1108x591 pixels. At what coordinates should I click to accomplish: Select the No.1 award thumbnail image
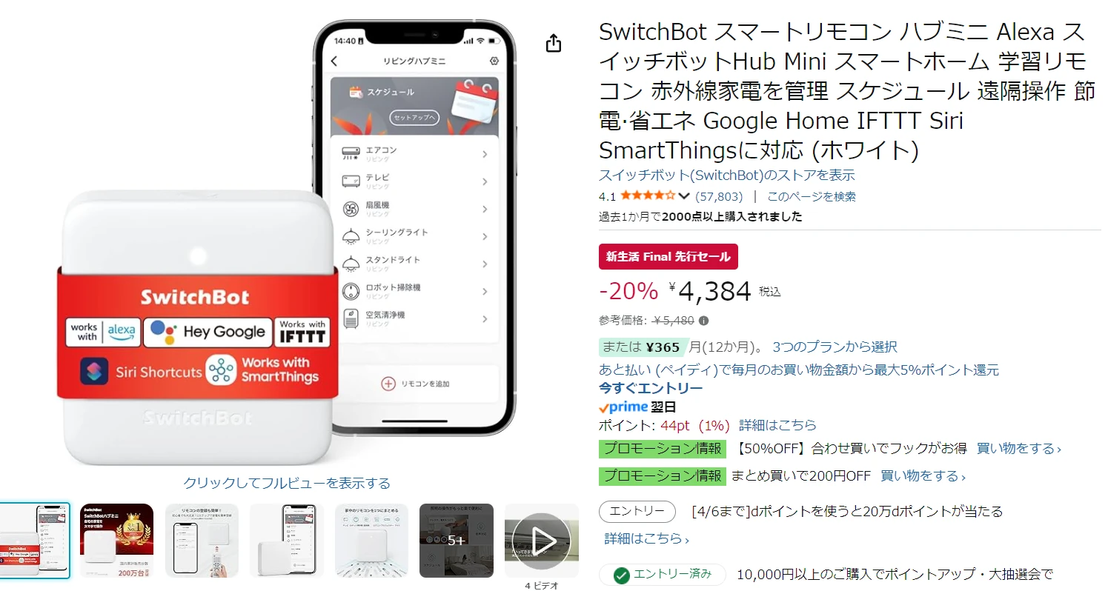(x=116, y=541)
